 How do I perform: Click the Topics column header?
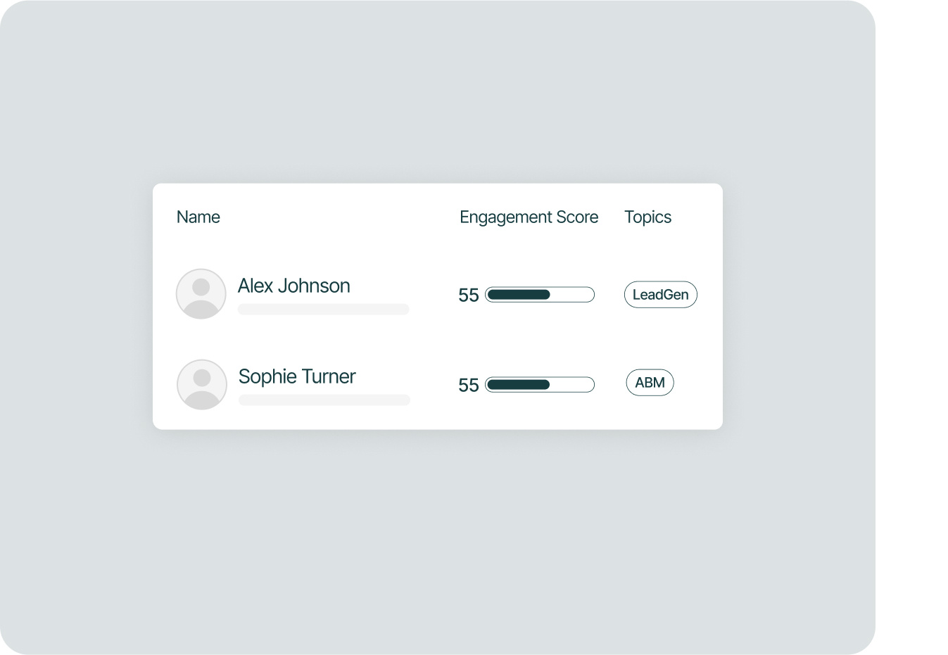[x=647, y=217]
